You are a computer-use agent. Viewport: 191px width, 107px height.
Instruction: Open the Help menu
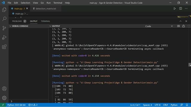pos(67,3)
